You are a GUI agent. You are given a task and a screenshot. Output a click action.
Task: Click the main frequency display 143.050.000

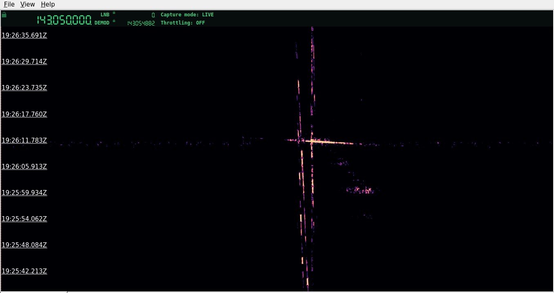(64, 20)
